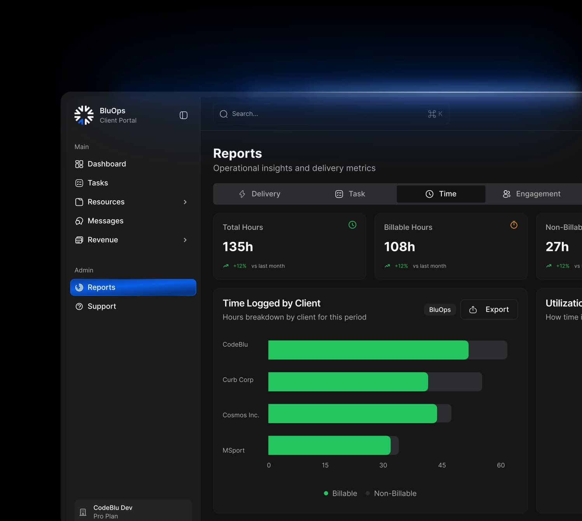Click the 45 axis tick label

coord(442,465)
